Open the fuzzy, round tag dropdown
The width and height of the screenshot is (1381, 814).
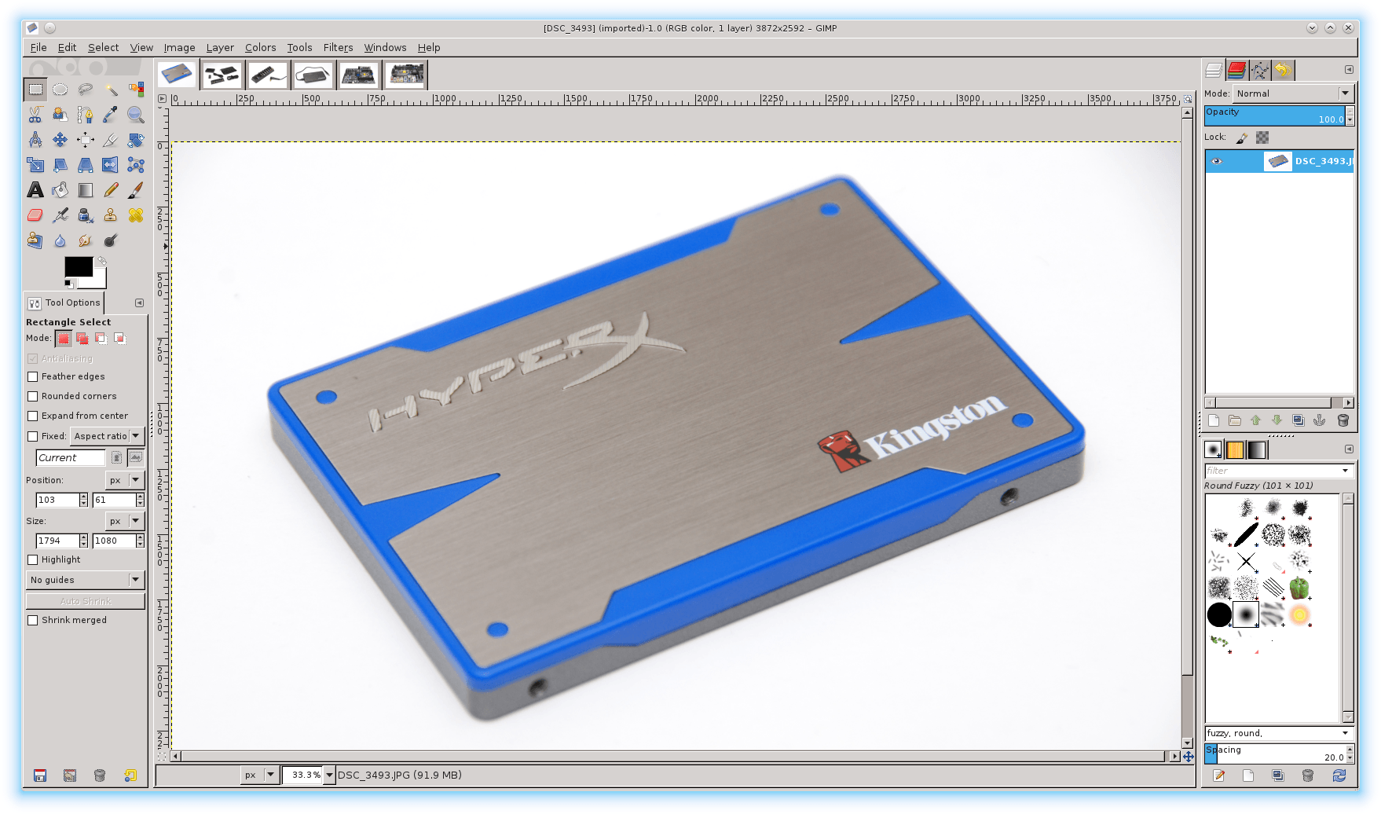1346,733
